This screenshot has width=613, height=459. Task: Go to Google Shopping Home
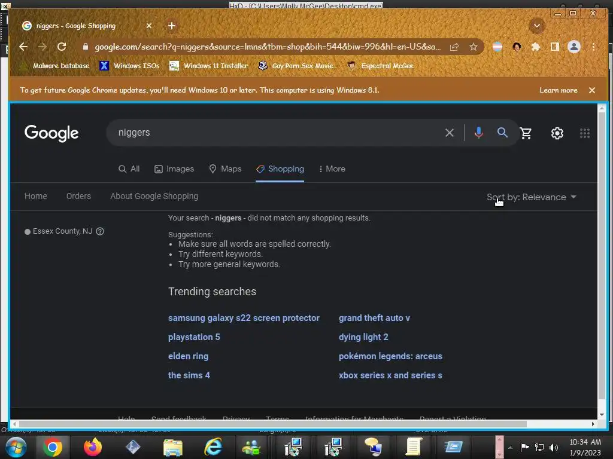pyautogui.click(x=35, y=196)
